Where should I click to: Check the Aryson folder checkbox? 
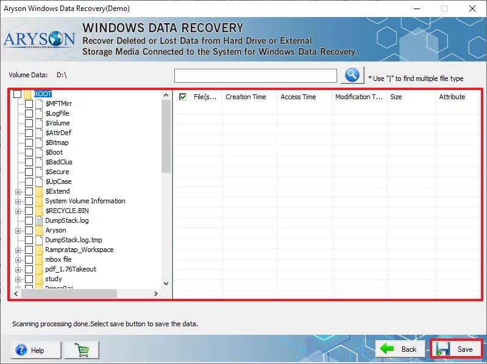click(x=29, y=230)
